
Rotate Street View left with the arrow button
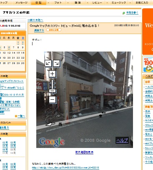[48, 64]
